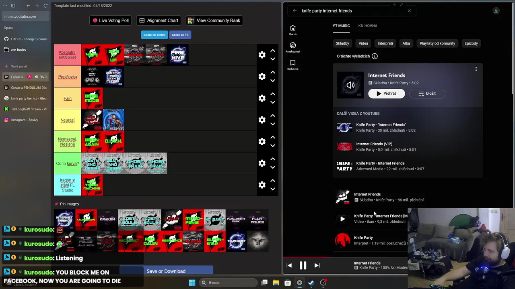Image resolution: width=515 pixels, height=289 pixels.
Task: Open settings gear for Popičovka tier
Action: [x=262, y=77]
